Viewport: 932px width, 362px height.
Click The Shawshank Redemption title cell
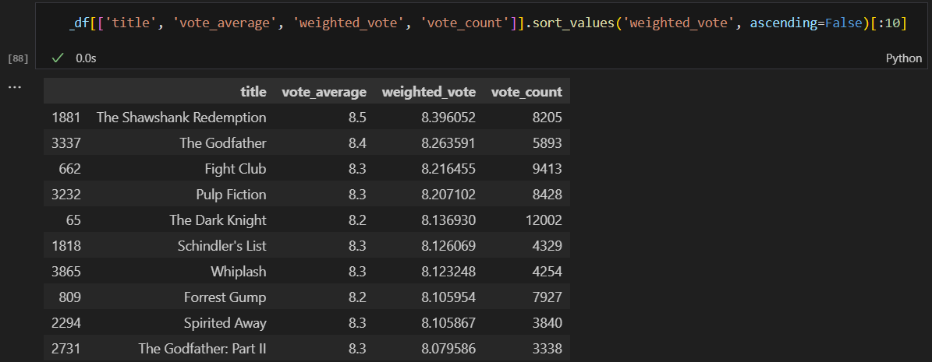pos(181,118)
